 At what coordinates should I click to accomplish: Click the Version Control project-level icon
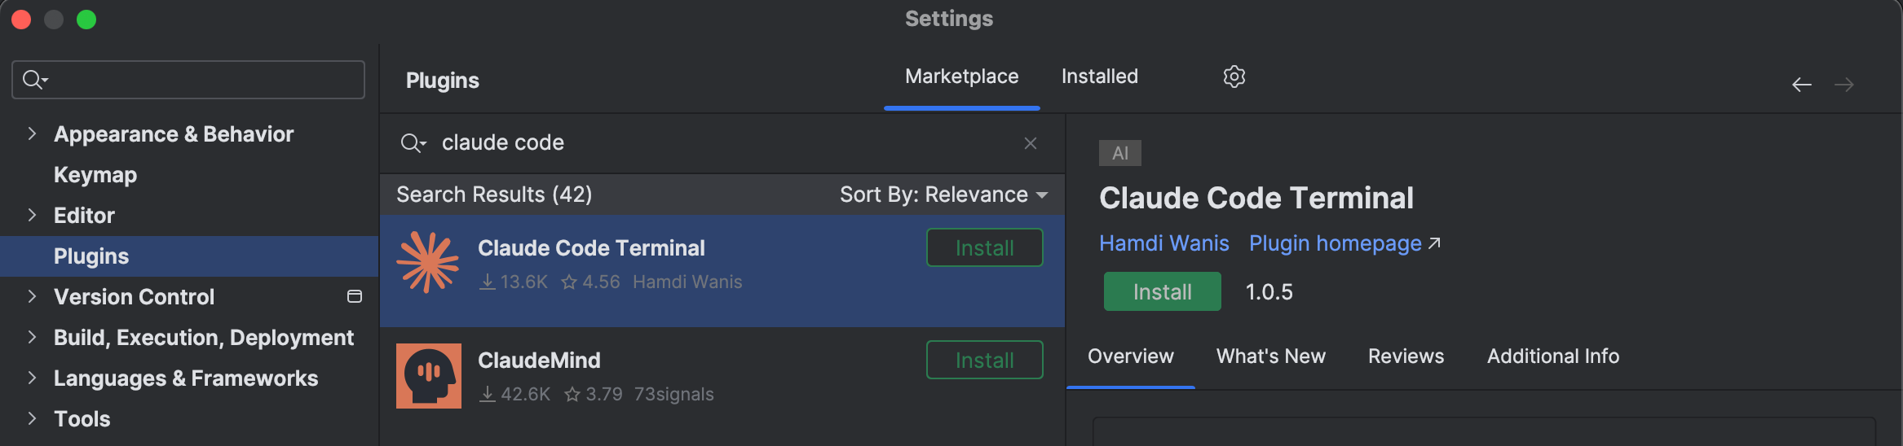pos(355,296)
